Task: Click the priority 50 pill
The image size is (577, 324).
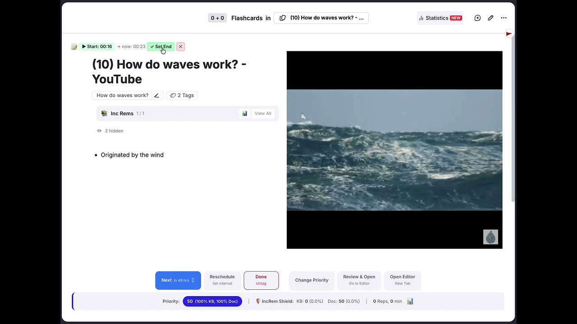Action: pos(212,301)
